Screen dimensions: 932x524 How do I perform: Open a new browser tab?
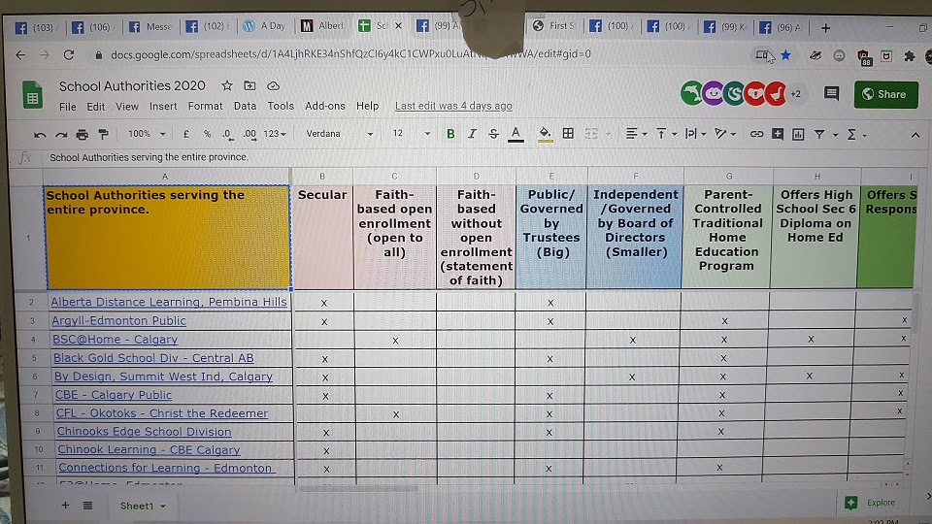tap(825, 28)
